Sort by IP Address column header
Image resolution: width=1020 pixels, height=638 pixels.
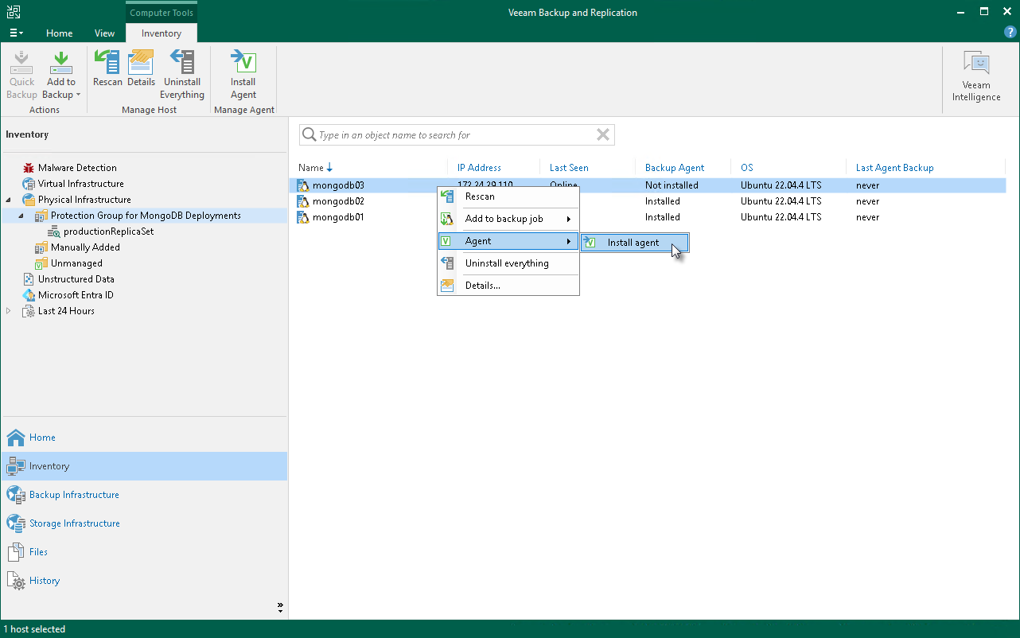[479, 168]
